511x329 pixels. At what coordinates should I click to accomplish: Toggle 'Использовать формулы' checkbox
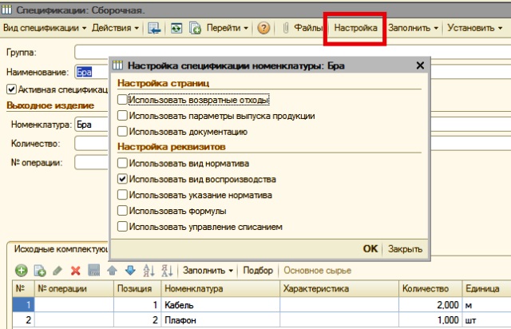coord(122,211)
